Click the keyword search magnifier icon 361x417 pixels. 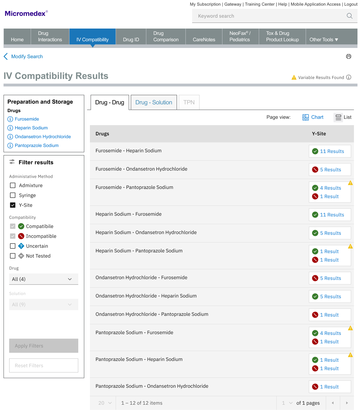pyautogui.click(x=349, y=16)
